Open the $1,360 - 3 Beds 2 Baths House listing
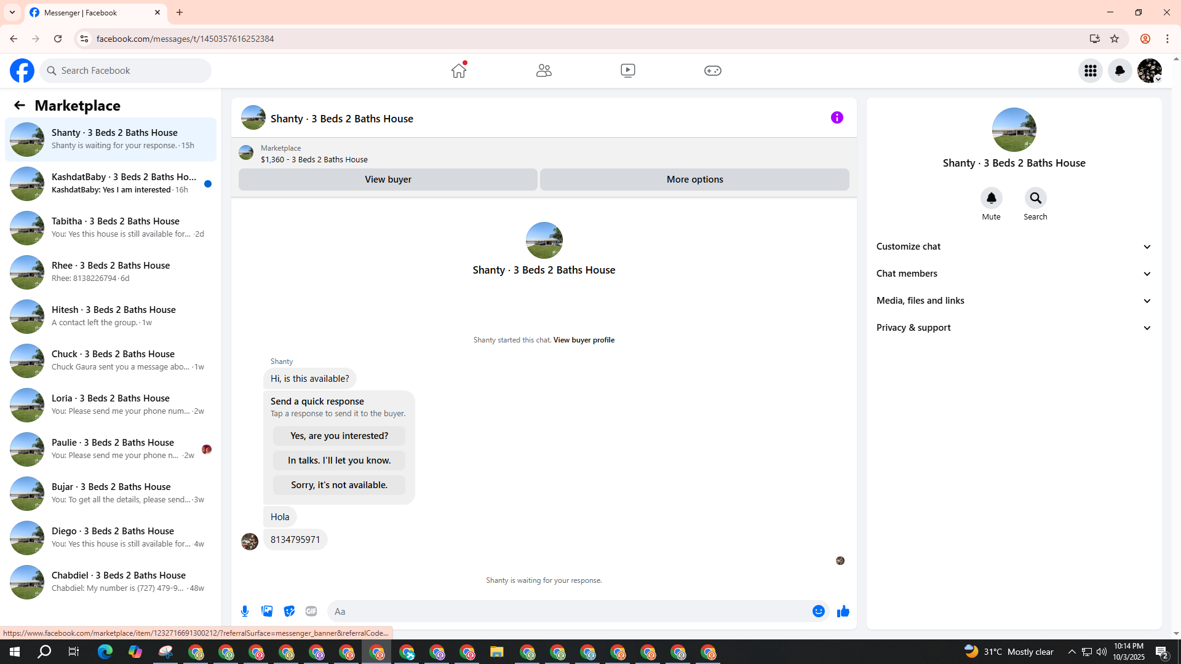This screenshot has height=664, width=1181. pos(314,159)
